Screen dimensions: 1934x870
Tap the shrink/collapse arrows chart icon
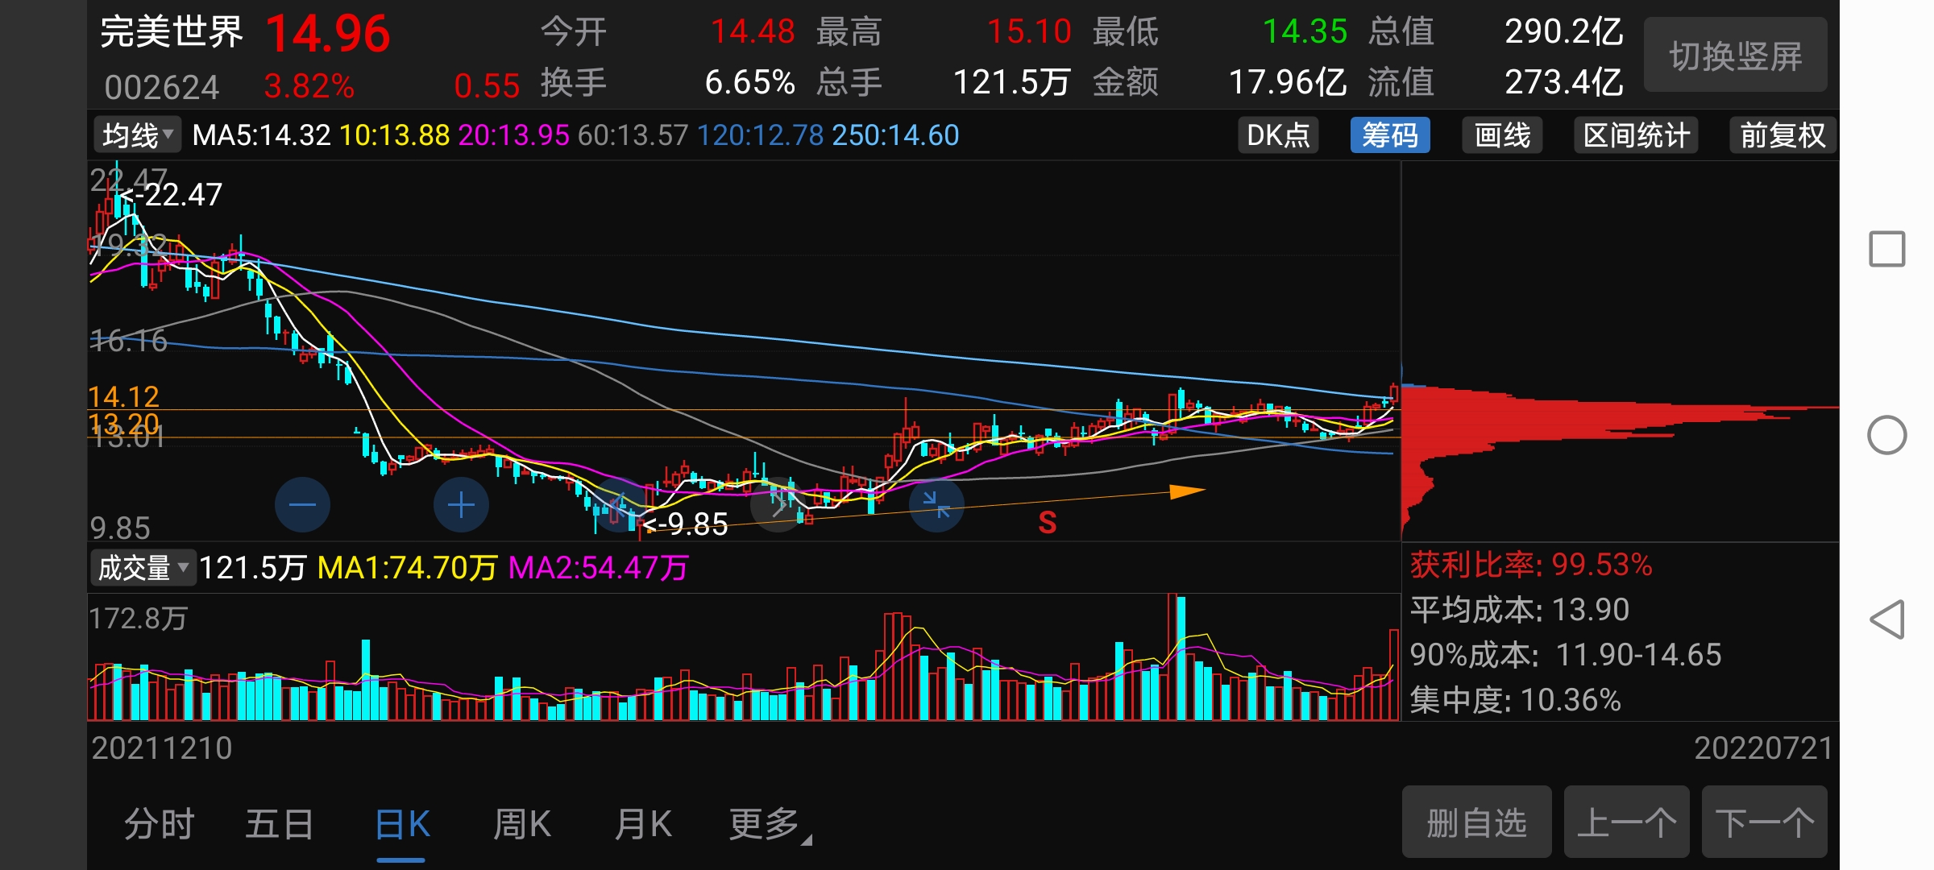pos(936,505)
